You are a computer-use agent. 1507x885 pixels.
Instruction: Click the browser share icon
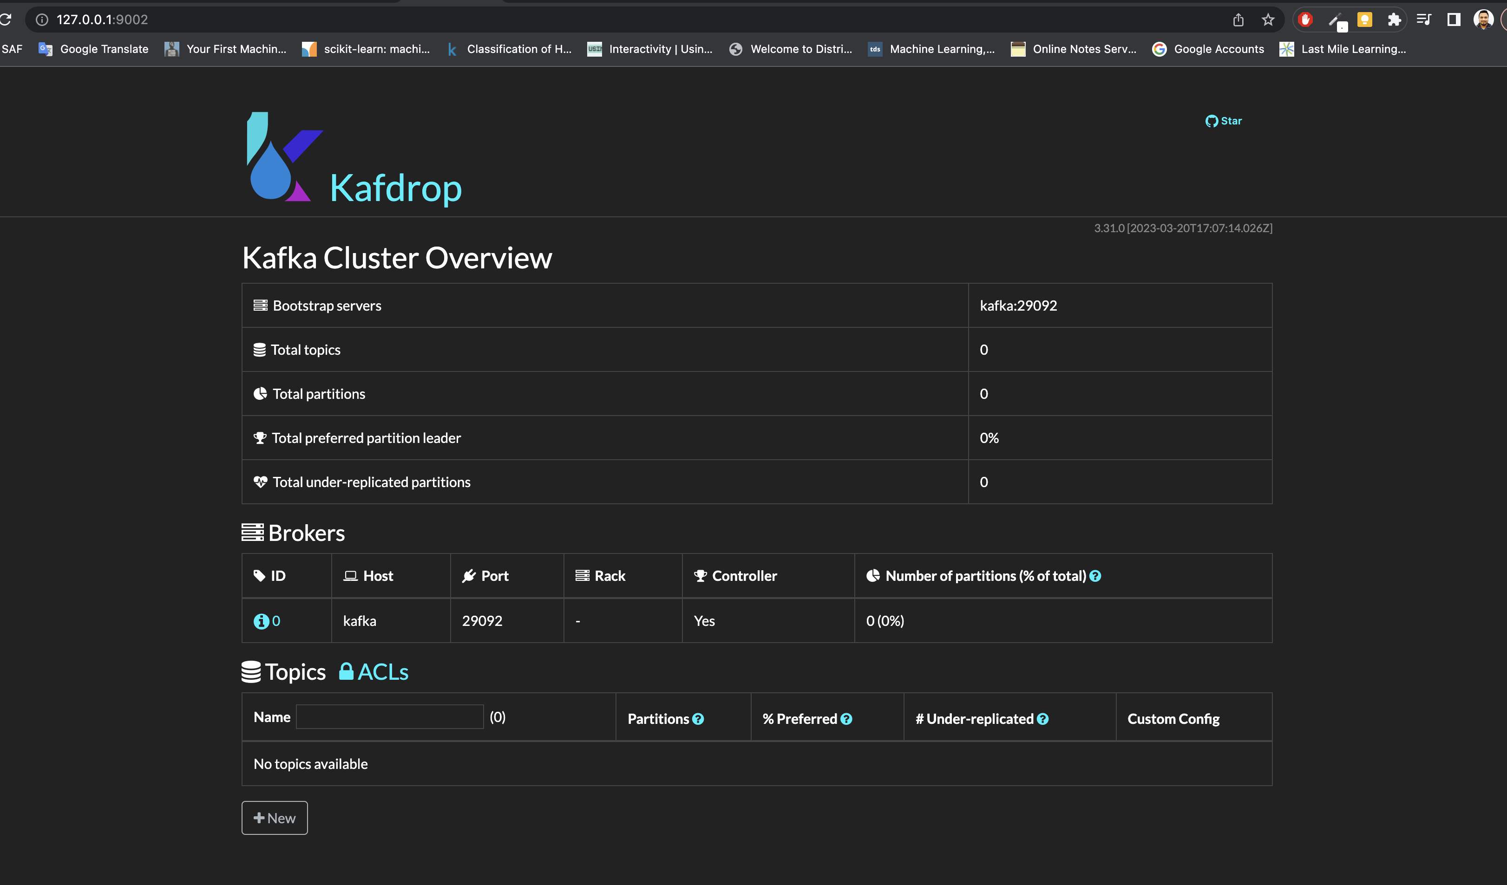click(1238, 20)
